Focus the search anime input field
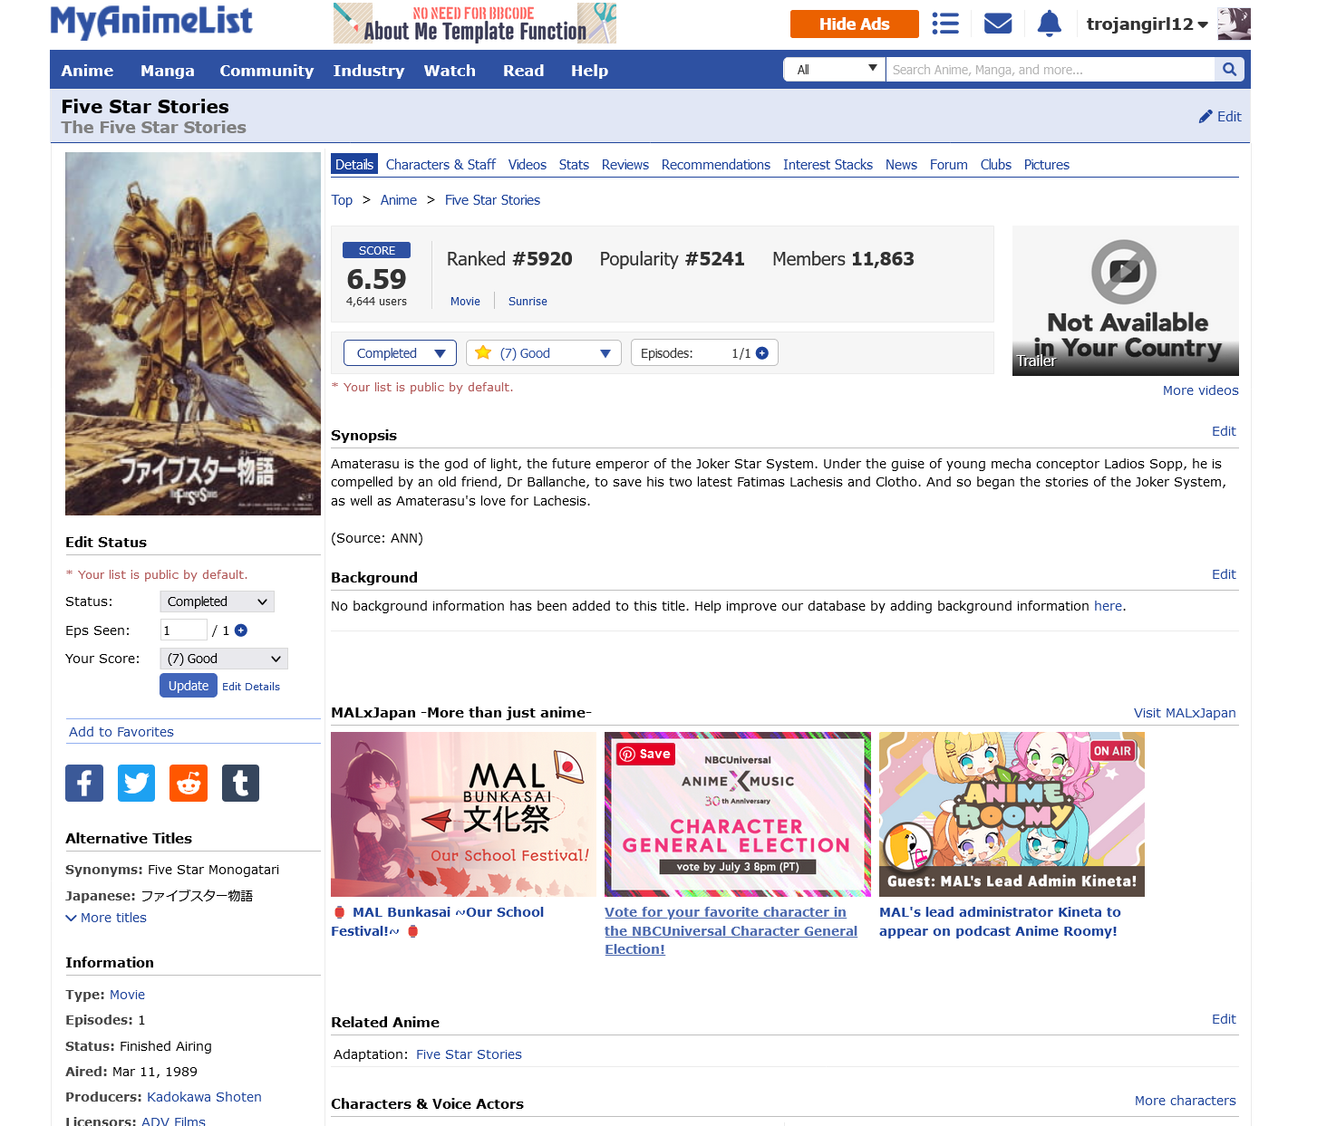1317x1126 pixels. pos(1051,70)
